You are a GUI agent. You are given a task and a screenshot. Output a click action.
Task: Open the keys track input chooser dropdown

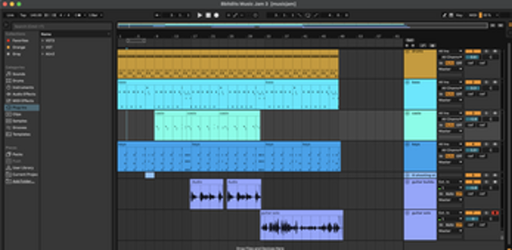pos(451,144)
